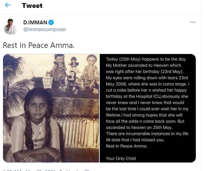Click the 'Tweet' page header title
The height and width of the screenshot is (171, 205).
point(32,5)
